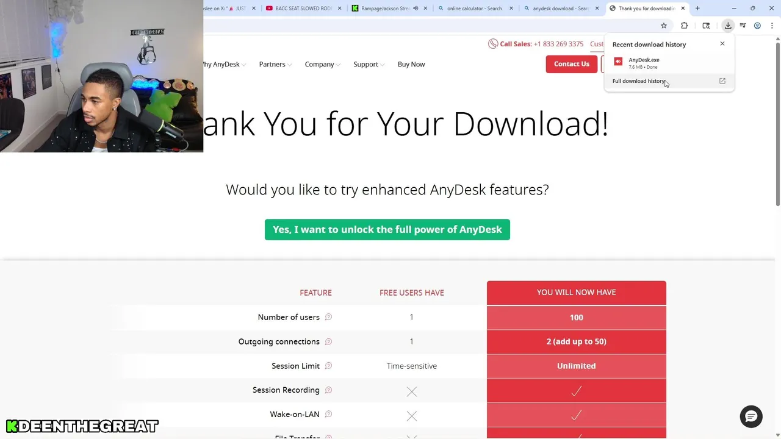This screenshot has width=781, height=439.
Task: Click the 7.6 MB Done download status text
Action: click(643, 67)
